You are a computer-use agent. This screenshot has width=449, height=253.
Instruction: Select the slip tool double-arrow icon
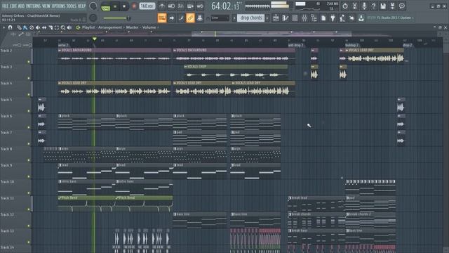coord(44,27)
